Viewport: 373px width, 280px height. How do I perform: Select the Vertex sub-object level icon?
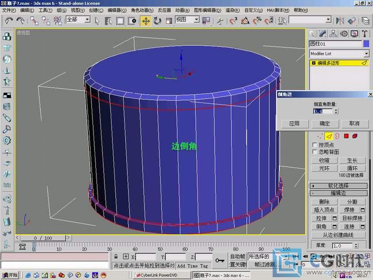click(x=320, y=136)
